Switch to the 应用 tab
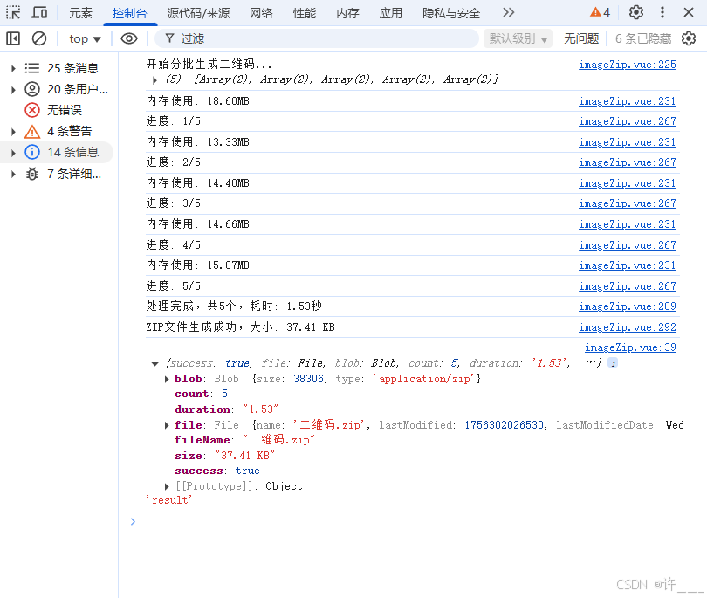Screen dimensions: 707x598 [x=390, y=13]
